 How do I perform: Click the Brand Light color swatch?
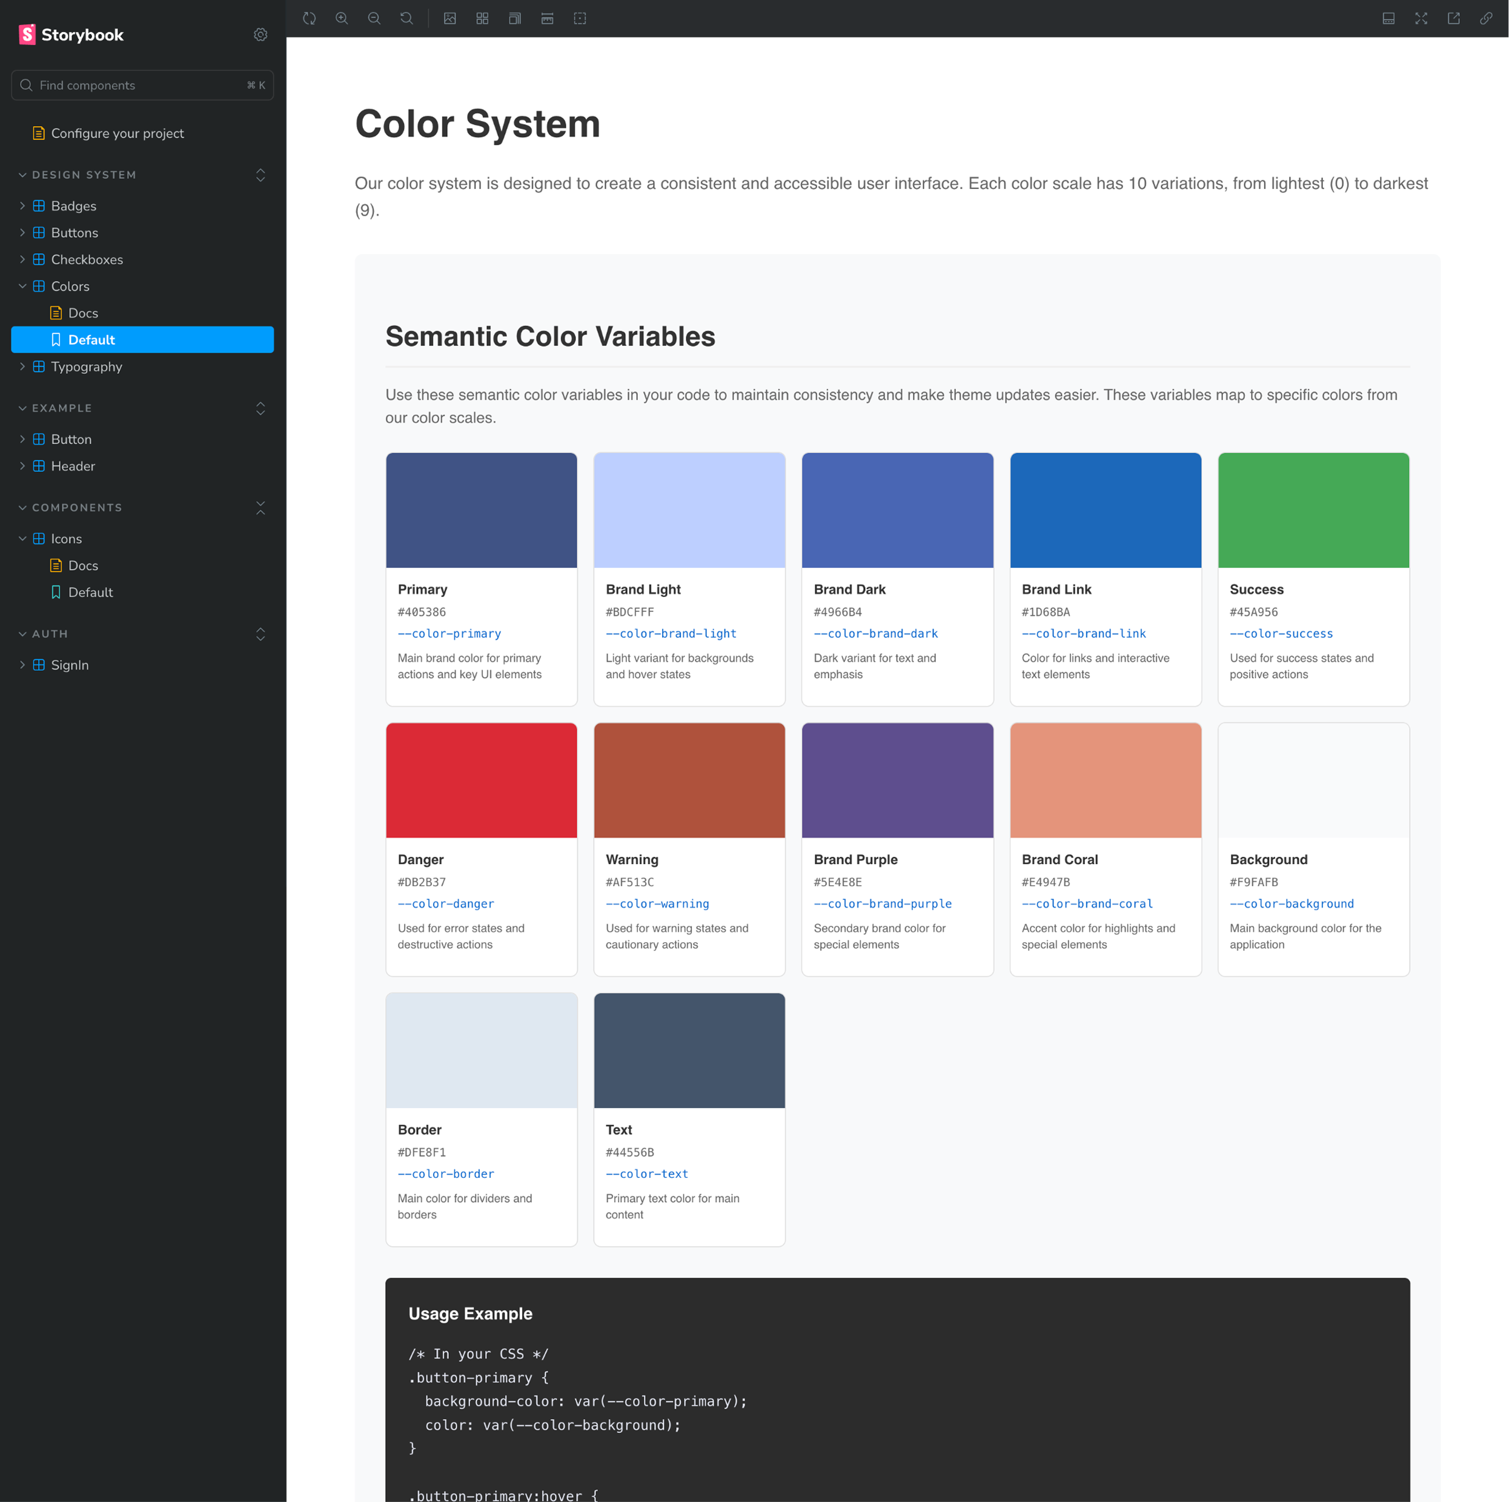(x=689, y=510)
